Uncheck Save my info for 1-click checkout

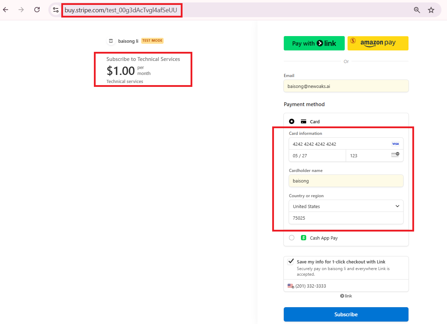pos(290,262)
